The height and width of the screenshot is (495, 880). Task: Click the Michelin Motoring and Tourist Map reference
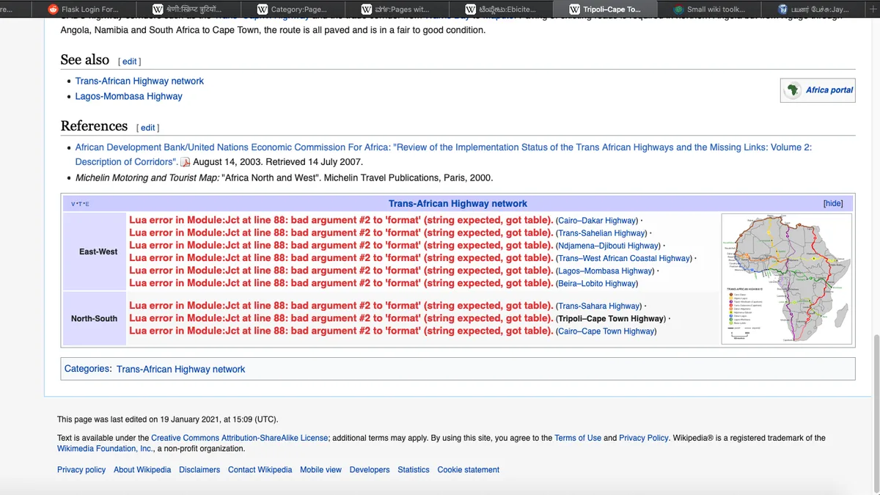pos(285,177)
